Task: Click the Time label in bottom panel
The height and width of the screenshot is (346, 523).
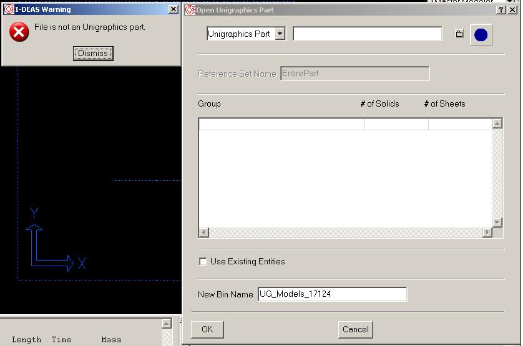Action: point(61,340)
